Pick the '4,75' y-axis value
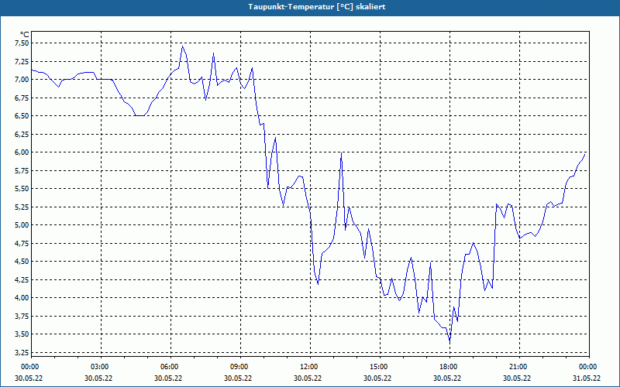 (21, 243)
